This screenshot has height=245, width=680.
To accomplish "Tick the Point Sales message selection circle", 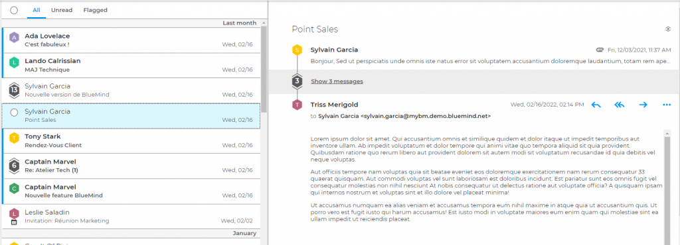I will click(14, 113).
